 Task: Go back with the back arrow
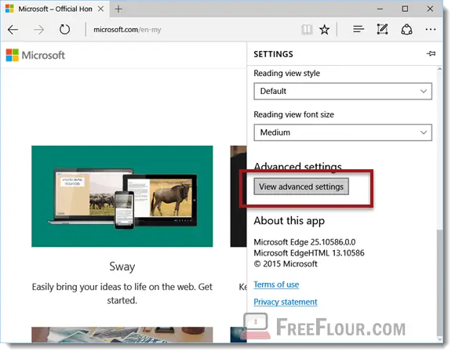(x=13, y=30)
